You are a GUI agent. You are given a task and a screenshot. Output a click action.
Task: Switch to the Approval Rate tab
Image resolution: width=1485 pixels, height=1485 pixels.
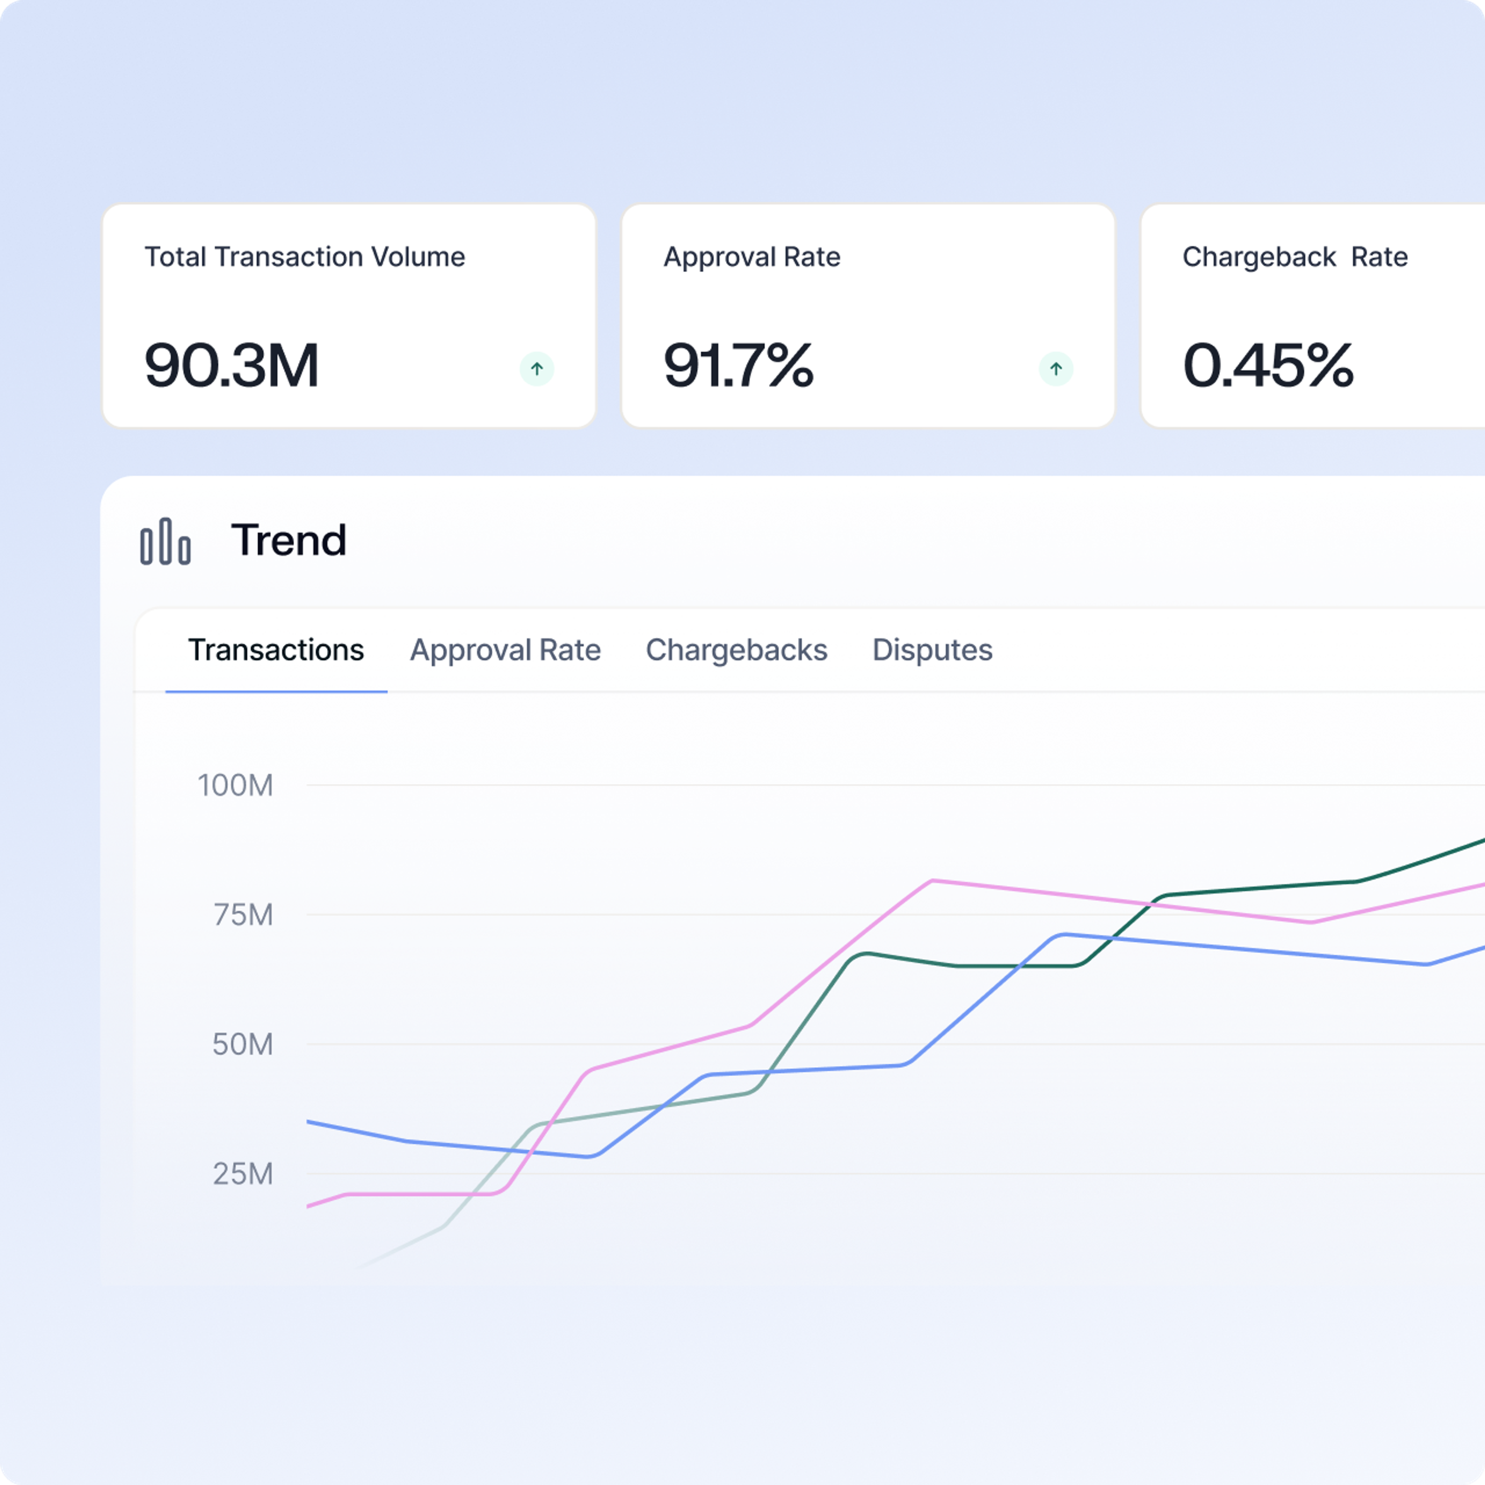pos(505,650)
